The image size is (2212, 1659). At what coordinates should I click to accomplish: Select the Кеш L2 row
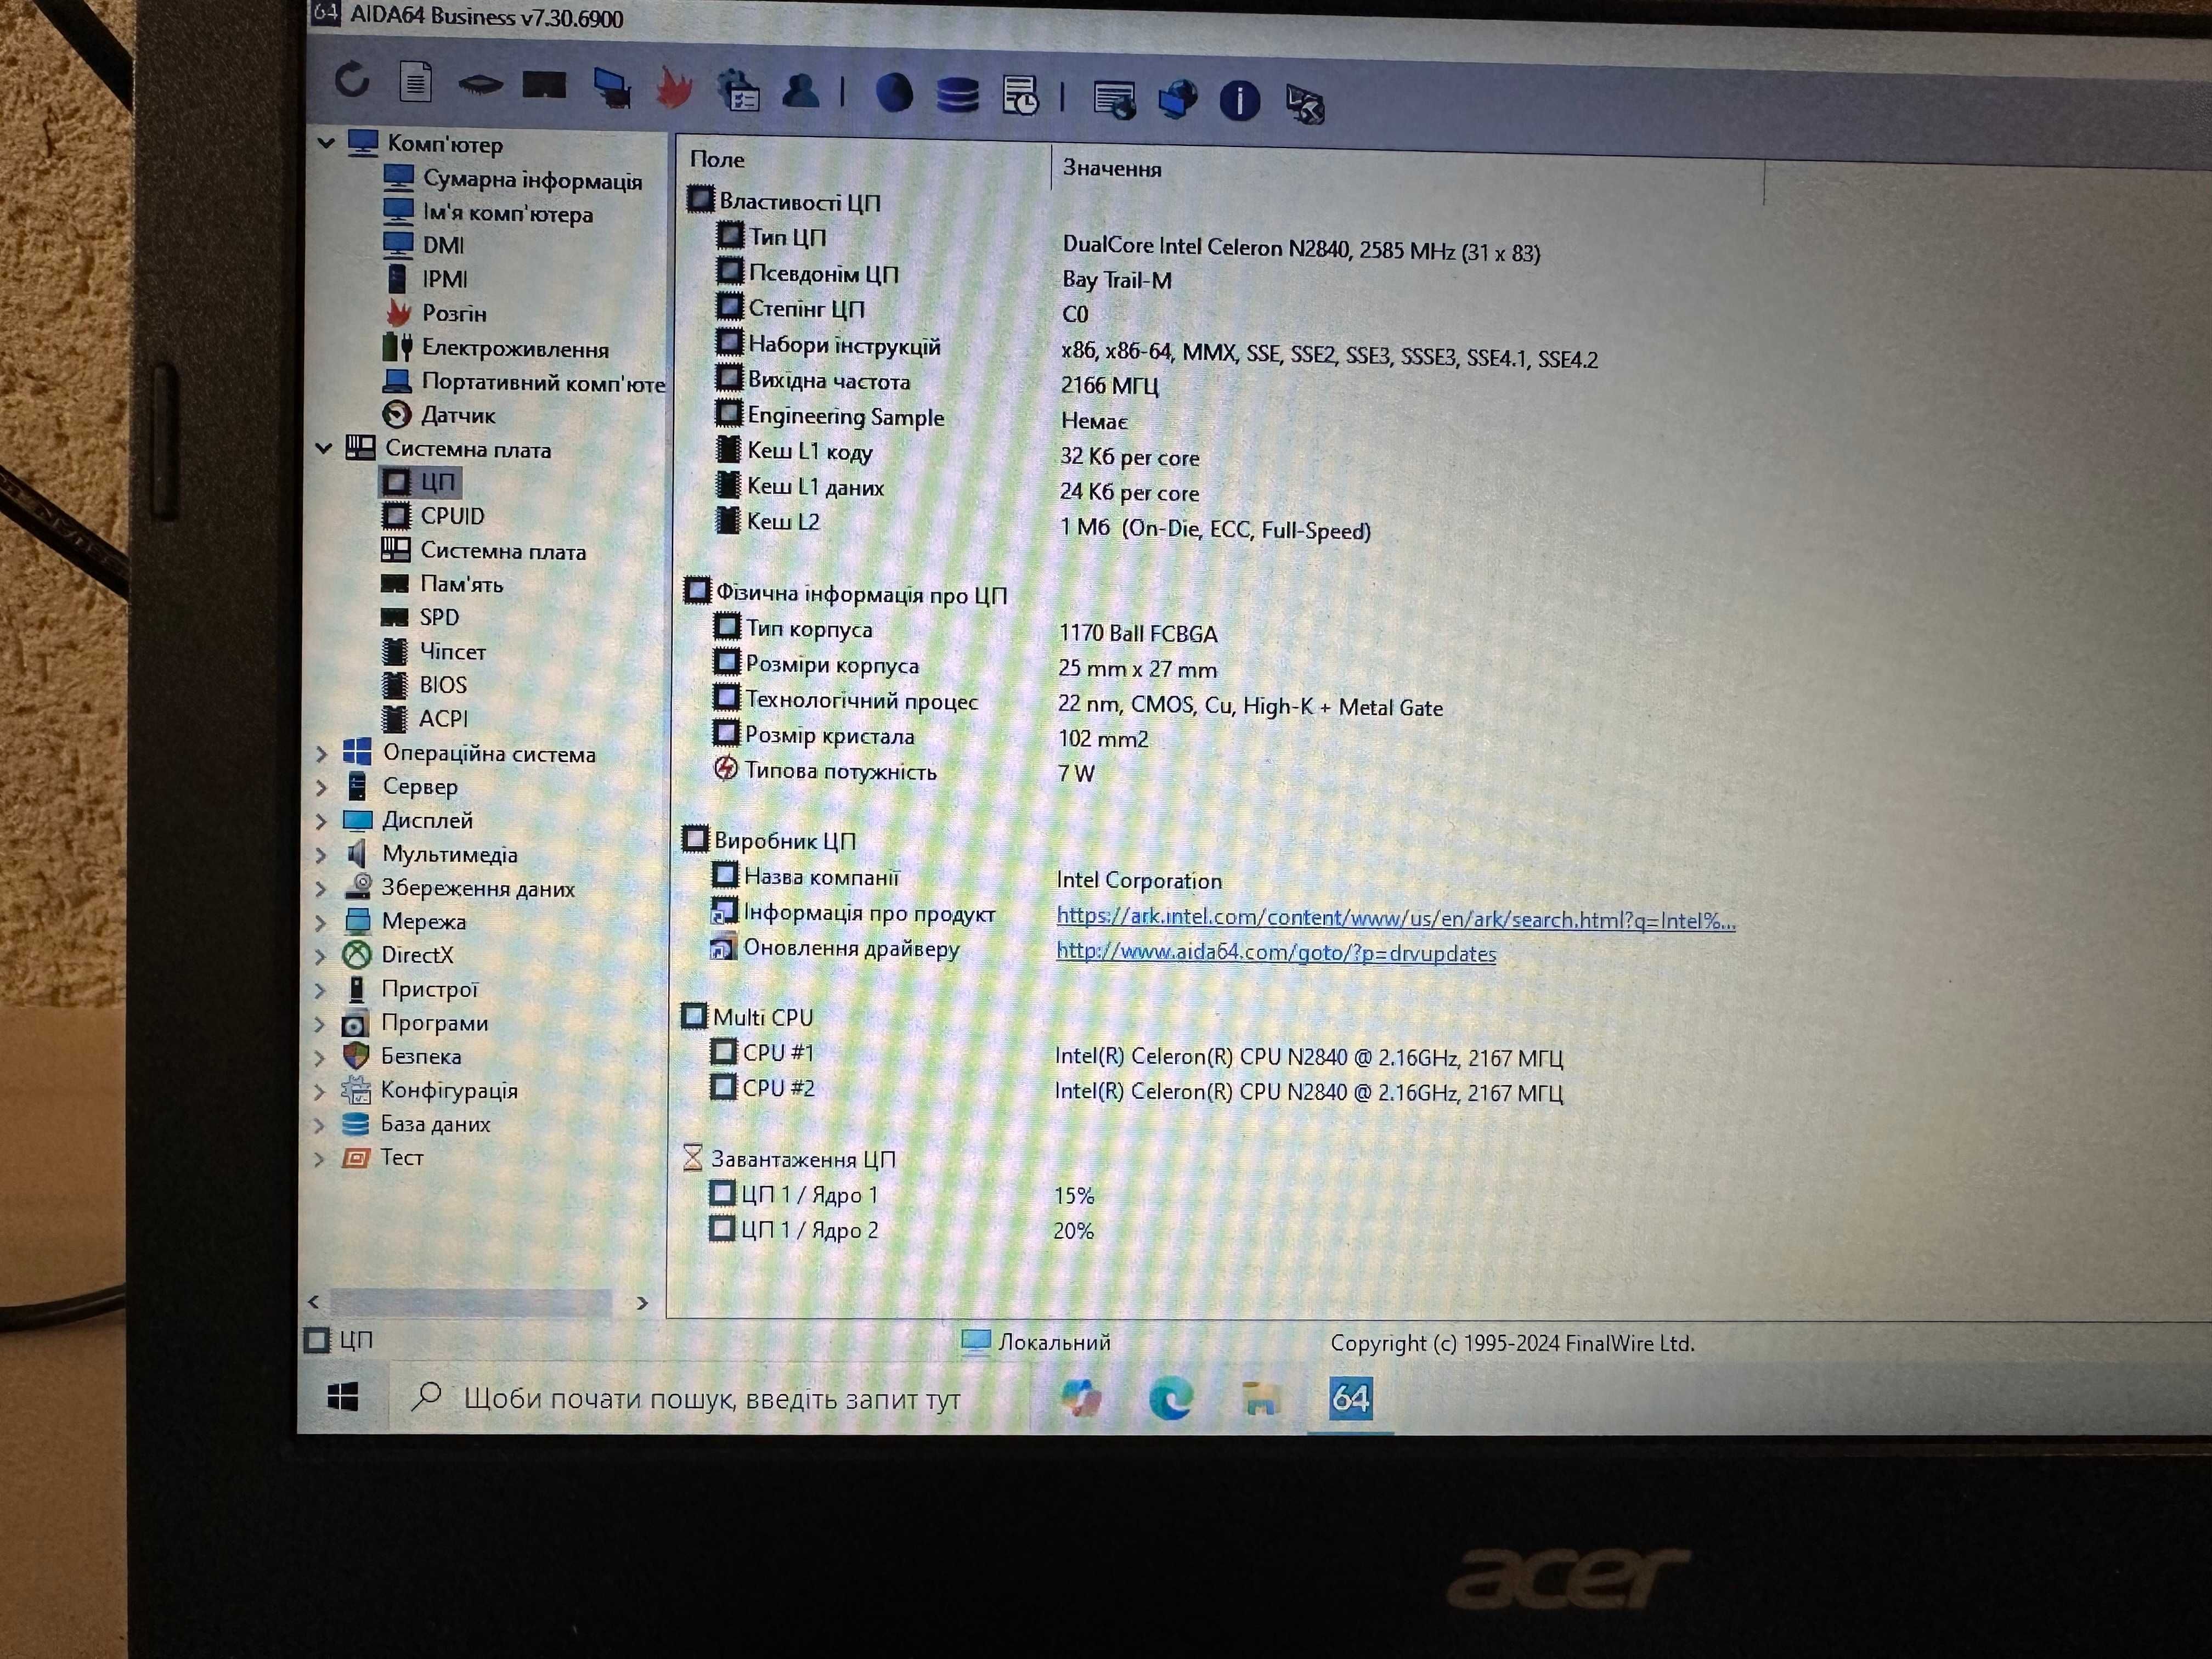pos(1043,524)
